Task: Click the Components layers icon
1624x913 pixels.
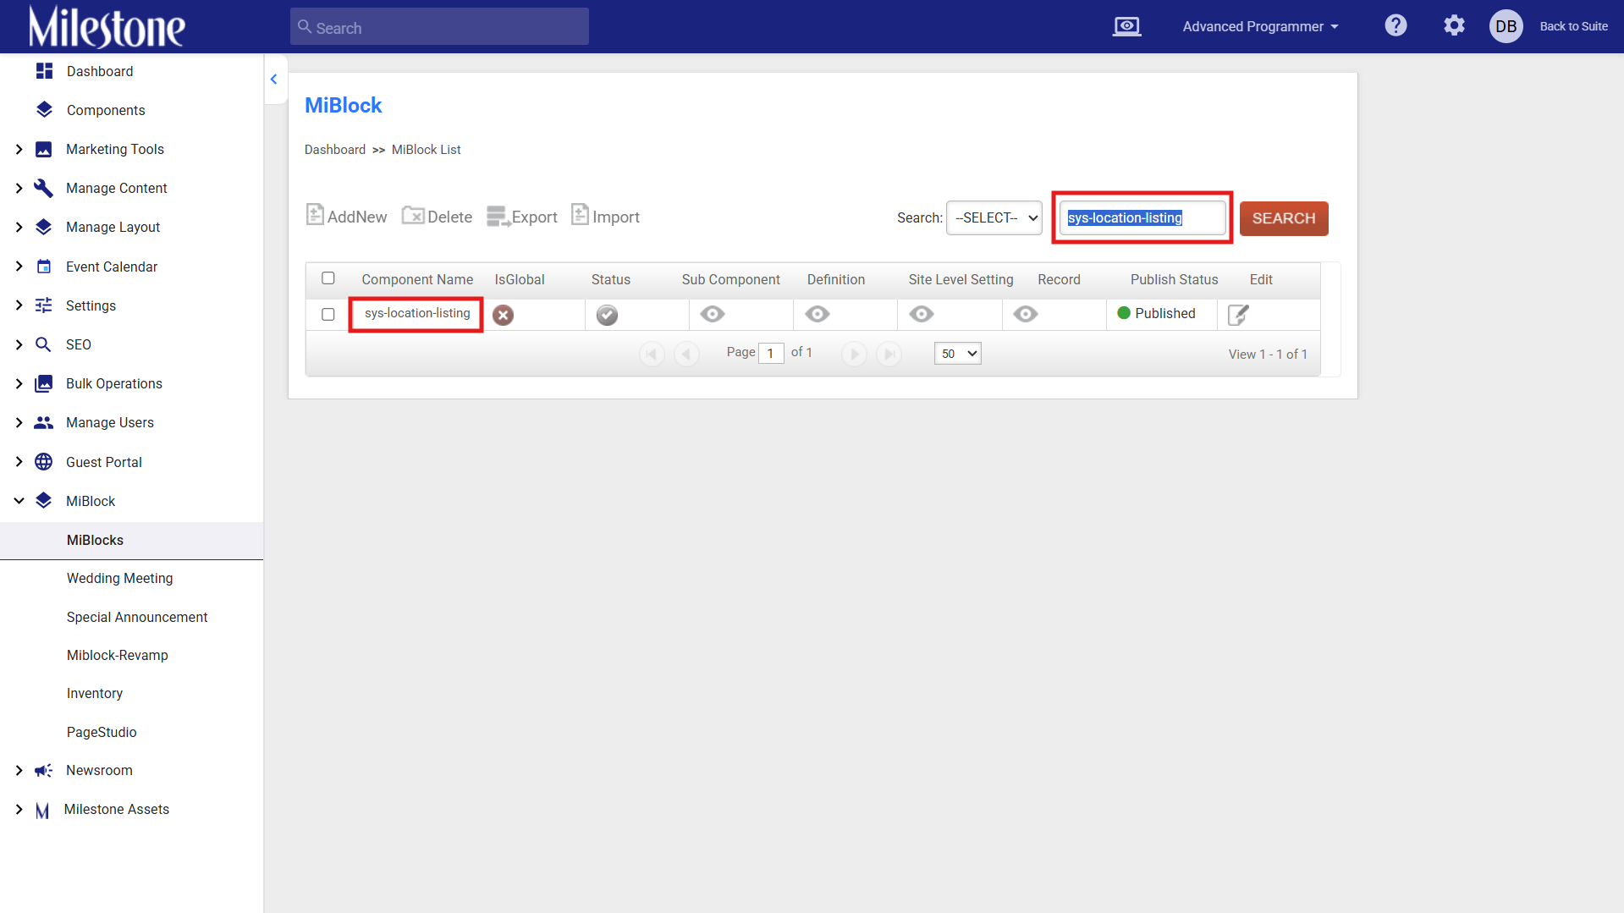Action: tap(45, 110)
